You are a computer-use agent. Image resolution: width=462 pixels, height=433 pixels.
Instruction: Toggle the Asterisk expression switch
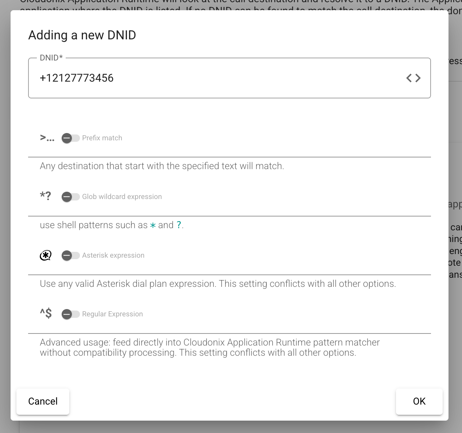[70, 255]
